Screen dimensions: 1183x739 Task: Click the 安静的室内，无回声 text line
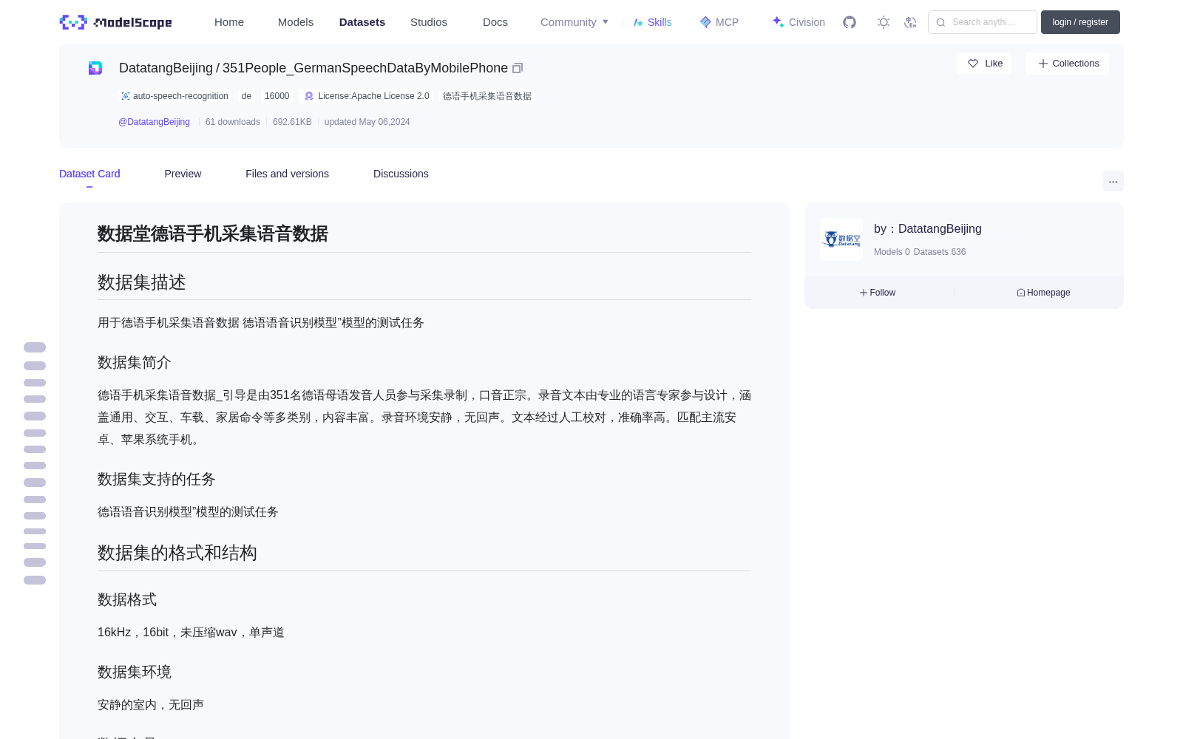[151, 704]
